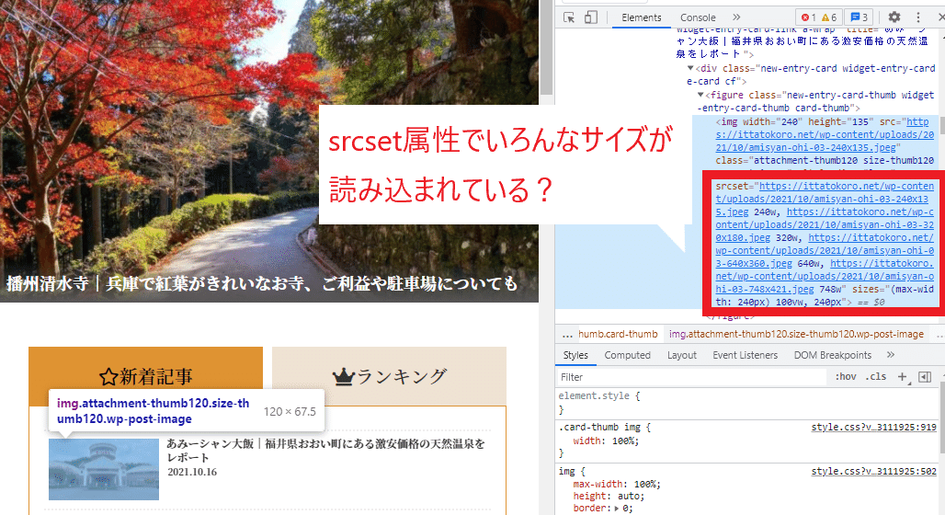945x515 pixels.
Task: Open the DevTools settings gear
Action: tap(894, 17)
